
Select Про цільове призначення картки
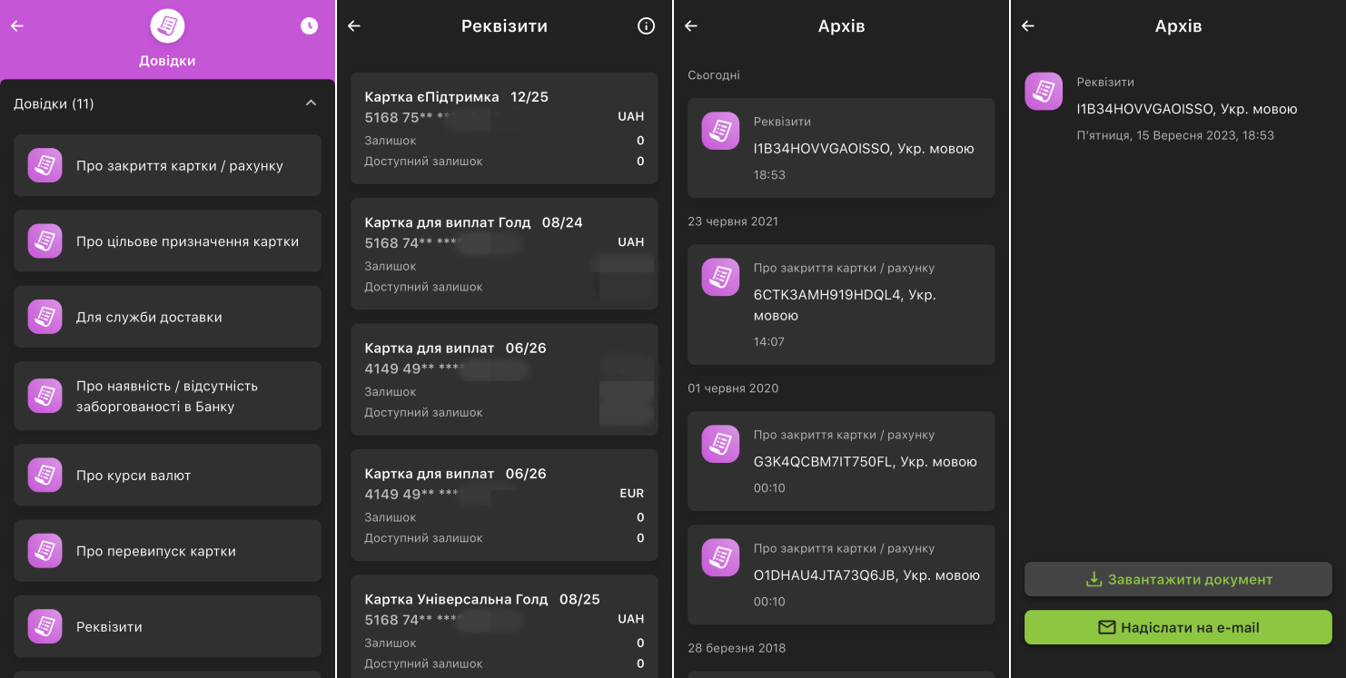[167, 241]
